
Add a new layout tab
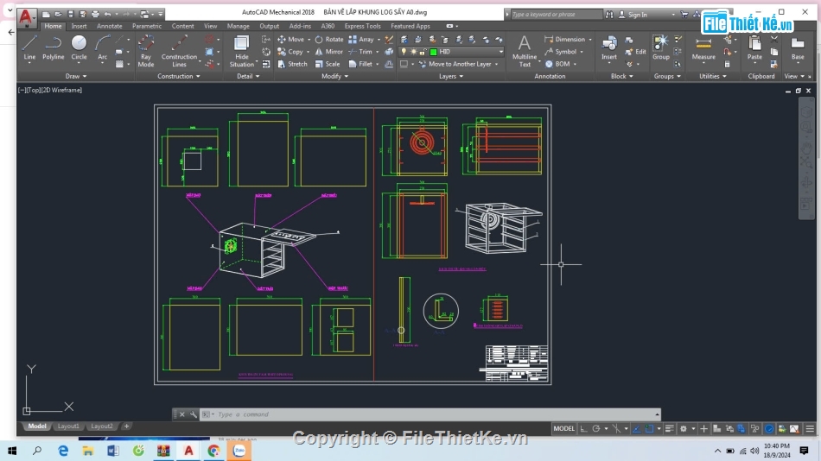pos(126,426)
